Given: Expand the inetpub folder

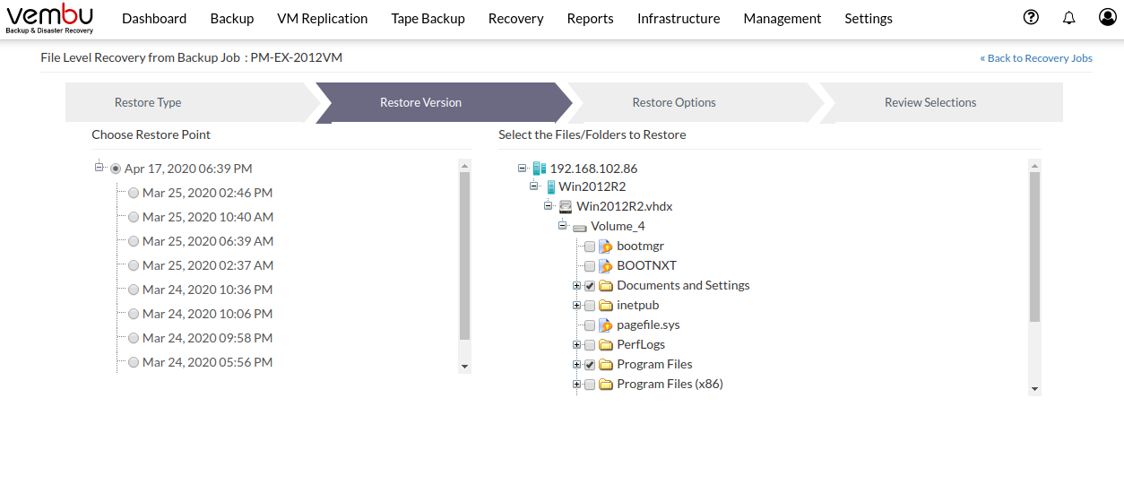Looking at the screenshot, I should click(576, 305).
